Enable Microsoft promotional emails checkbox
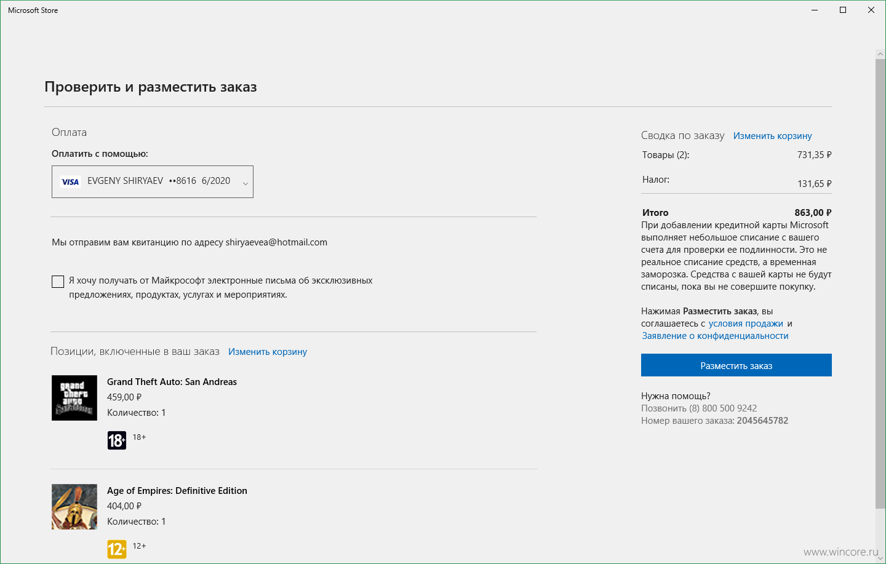 [58, 282]
